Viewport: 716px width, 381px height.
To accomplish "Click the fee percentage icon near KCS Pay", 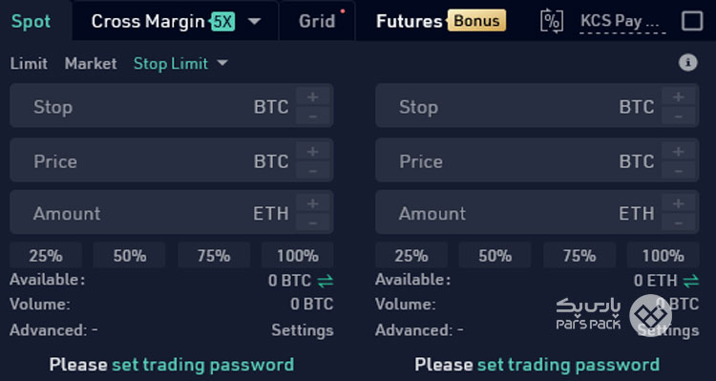I will pos(551,21).
